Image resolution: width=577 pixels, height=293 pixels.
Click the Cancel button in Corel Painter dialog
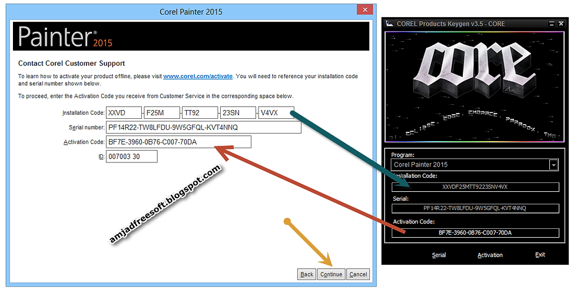358,274
